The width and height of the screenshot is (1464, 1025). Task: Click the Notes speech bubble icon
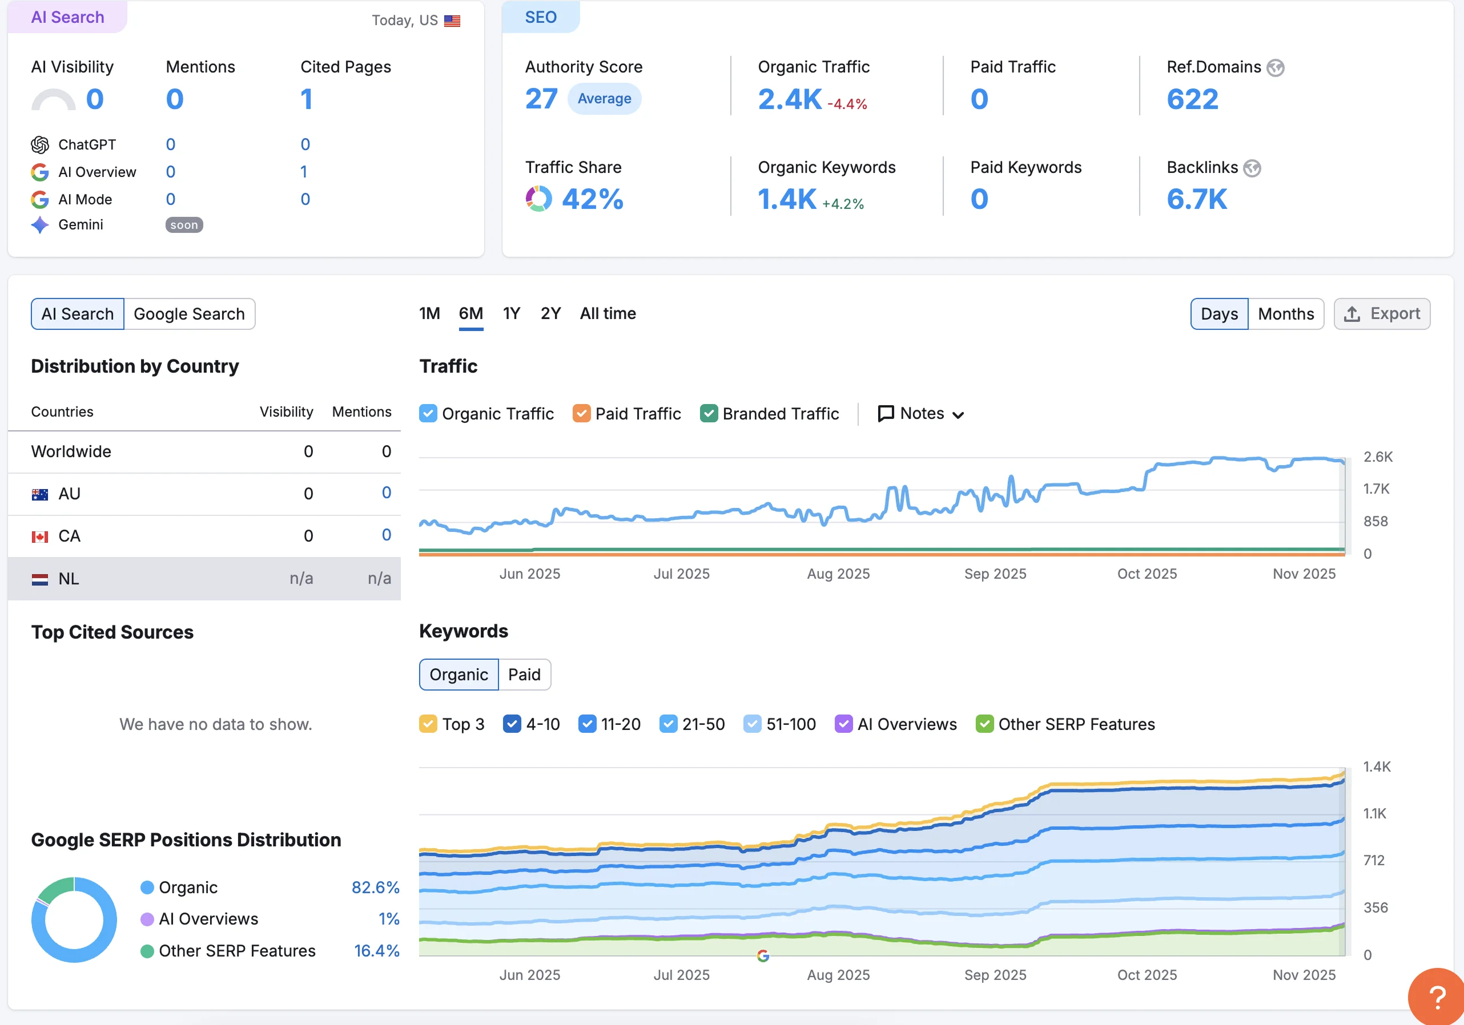pyautogui.click(x=886, y=414)
